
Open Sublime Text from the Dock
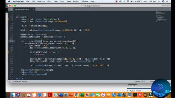145,95
